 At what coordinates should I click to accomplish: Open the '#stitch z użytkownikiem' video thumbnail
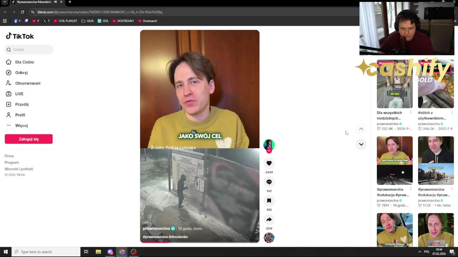click(436, 84)
